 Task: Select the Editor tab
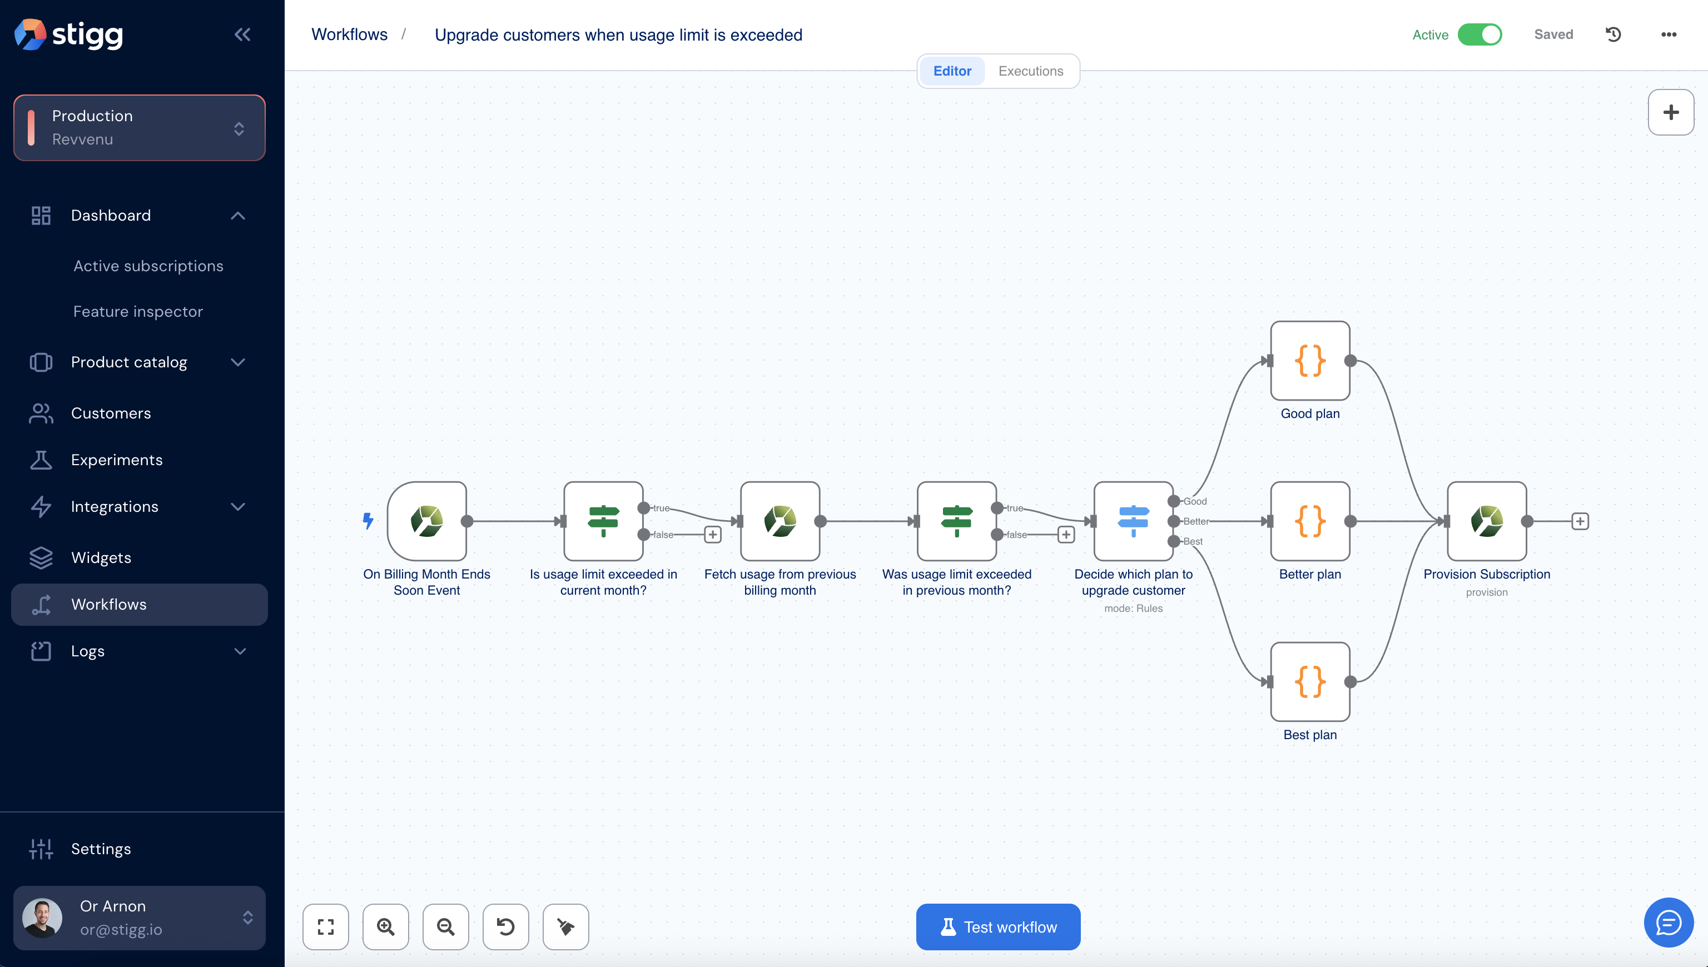tap(952, 71)
